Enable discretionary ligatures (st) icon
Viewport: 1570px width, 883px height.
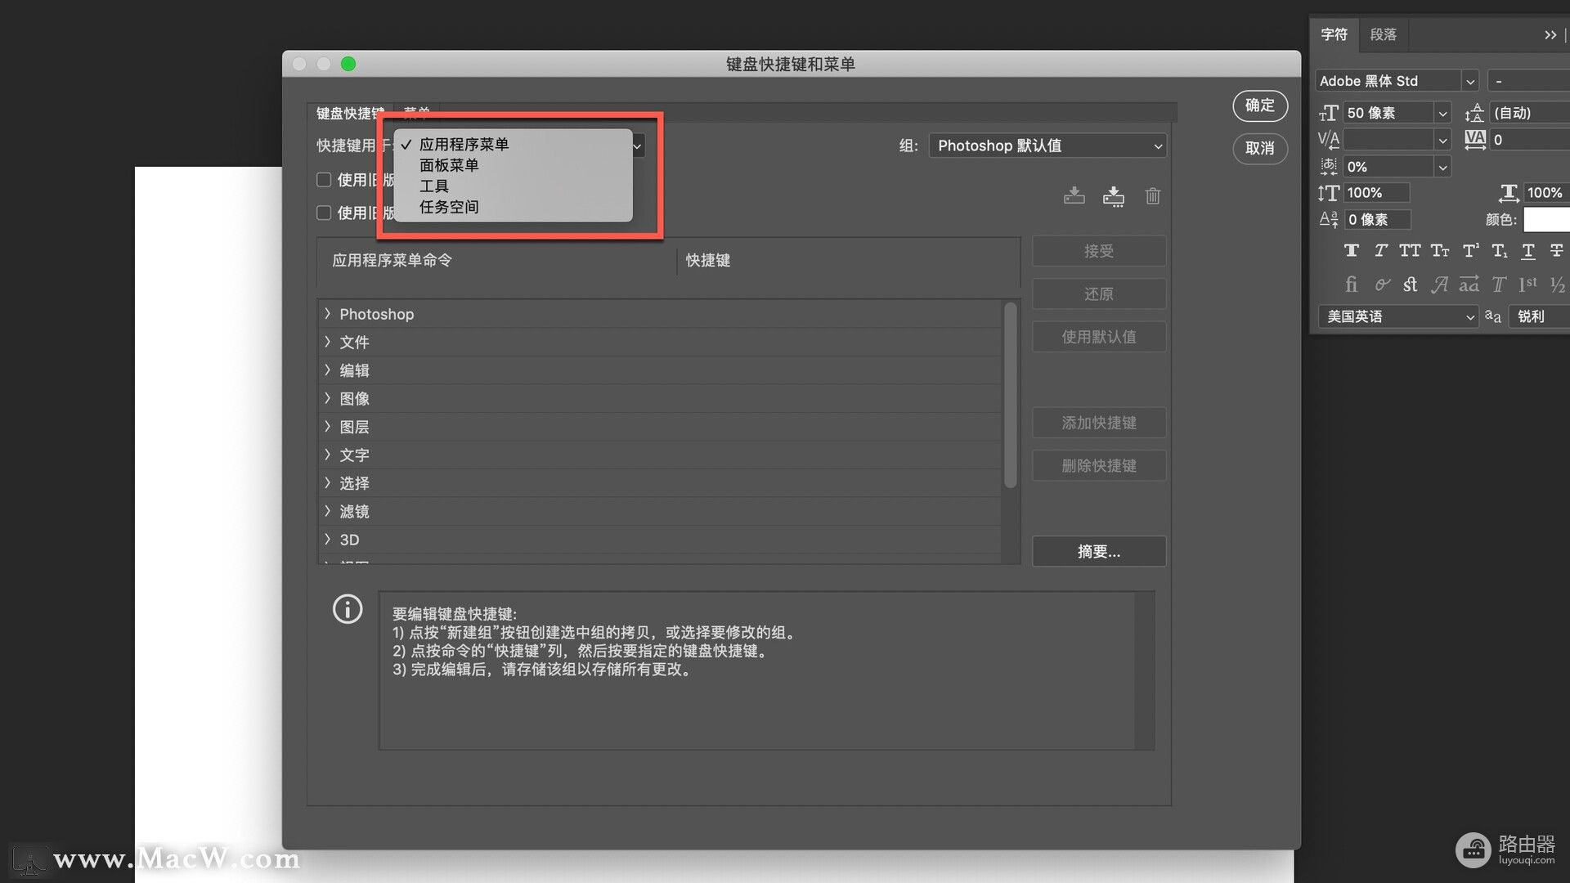tap(1411, 285)
